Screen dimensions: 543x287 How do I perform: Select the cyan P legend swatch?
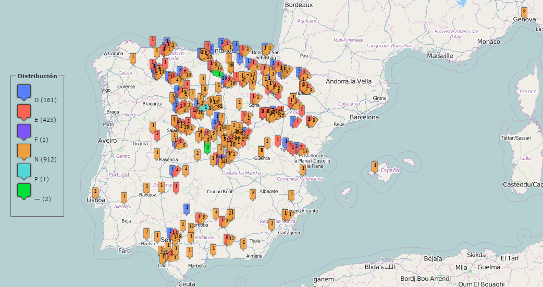point(24,171)
